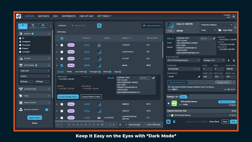The height and width of the screenshot is (142, 252).
Task: Click the Apply Filters button
Action: [x=35, y=118]
